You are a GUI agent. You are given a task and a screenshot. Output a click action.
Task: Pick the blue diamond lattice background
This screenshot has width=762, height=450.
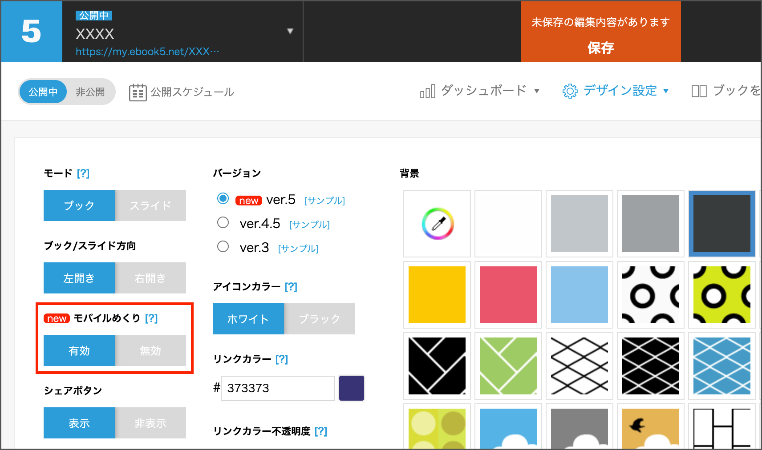coord(722,366)
